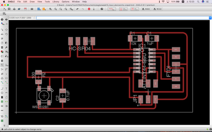212x132 pixels.
Task: Select the Copy tool
Action: 2,43
